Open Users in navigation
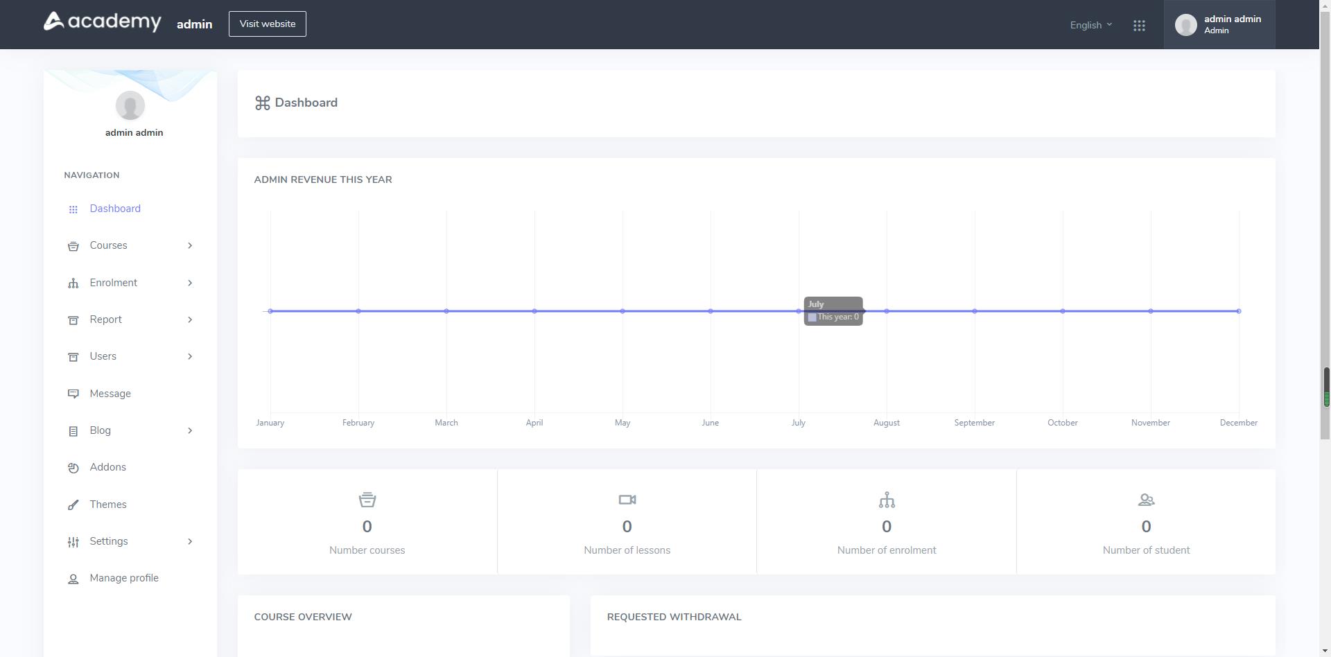The image size is (1331, 657). (x=103, y=356)
